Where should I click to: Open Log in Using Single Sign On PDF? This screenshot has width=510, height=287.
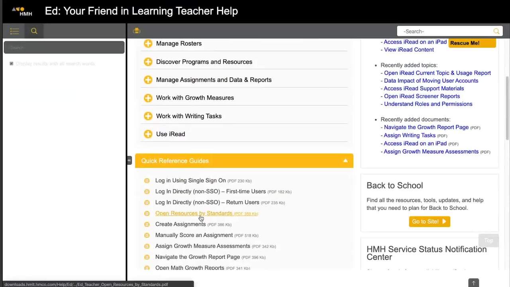[190, 181]
